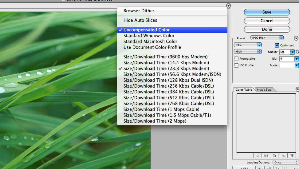This screenshot has width=299, height=169.
Task: Click the Cancel button
Action: (267, 21)
